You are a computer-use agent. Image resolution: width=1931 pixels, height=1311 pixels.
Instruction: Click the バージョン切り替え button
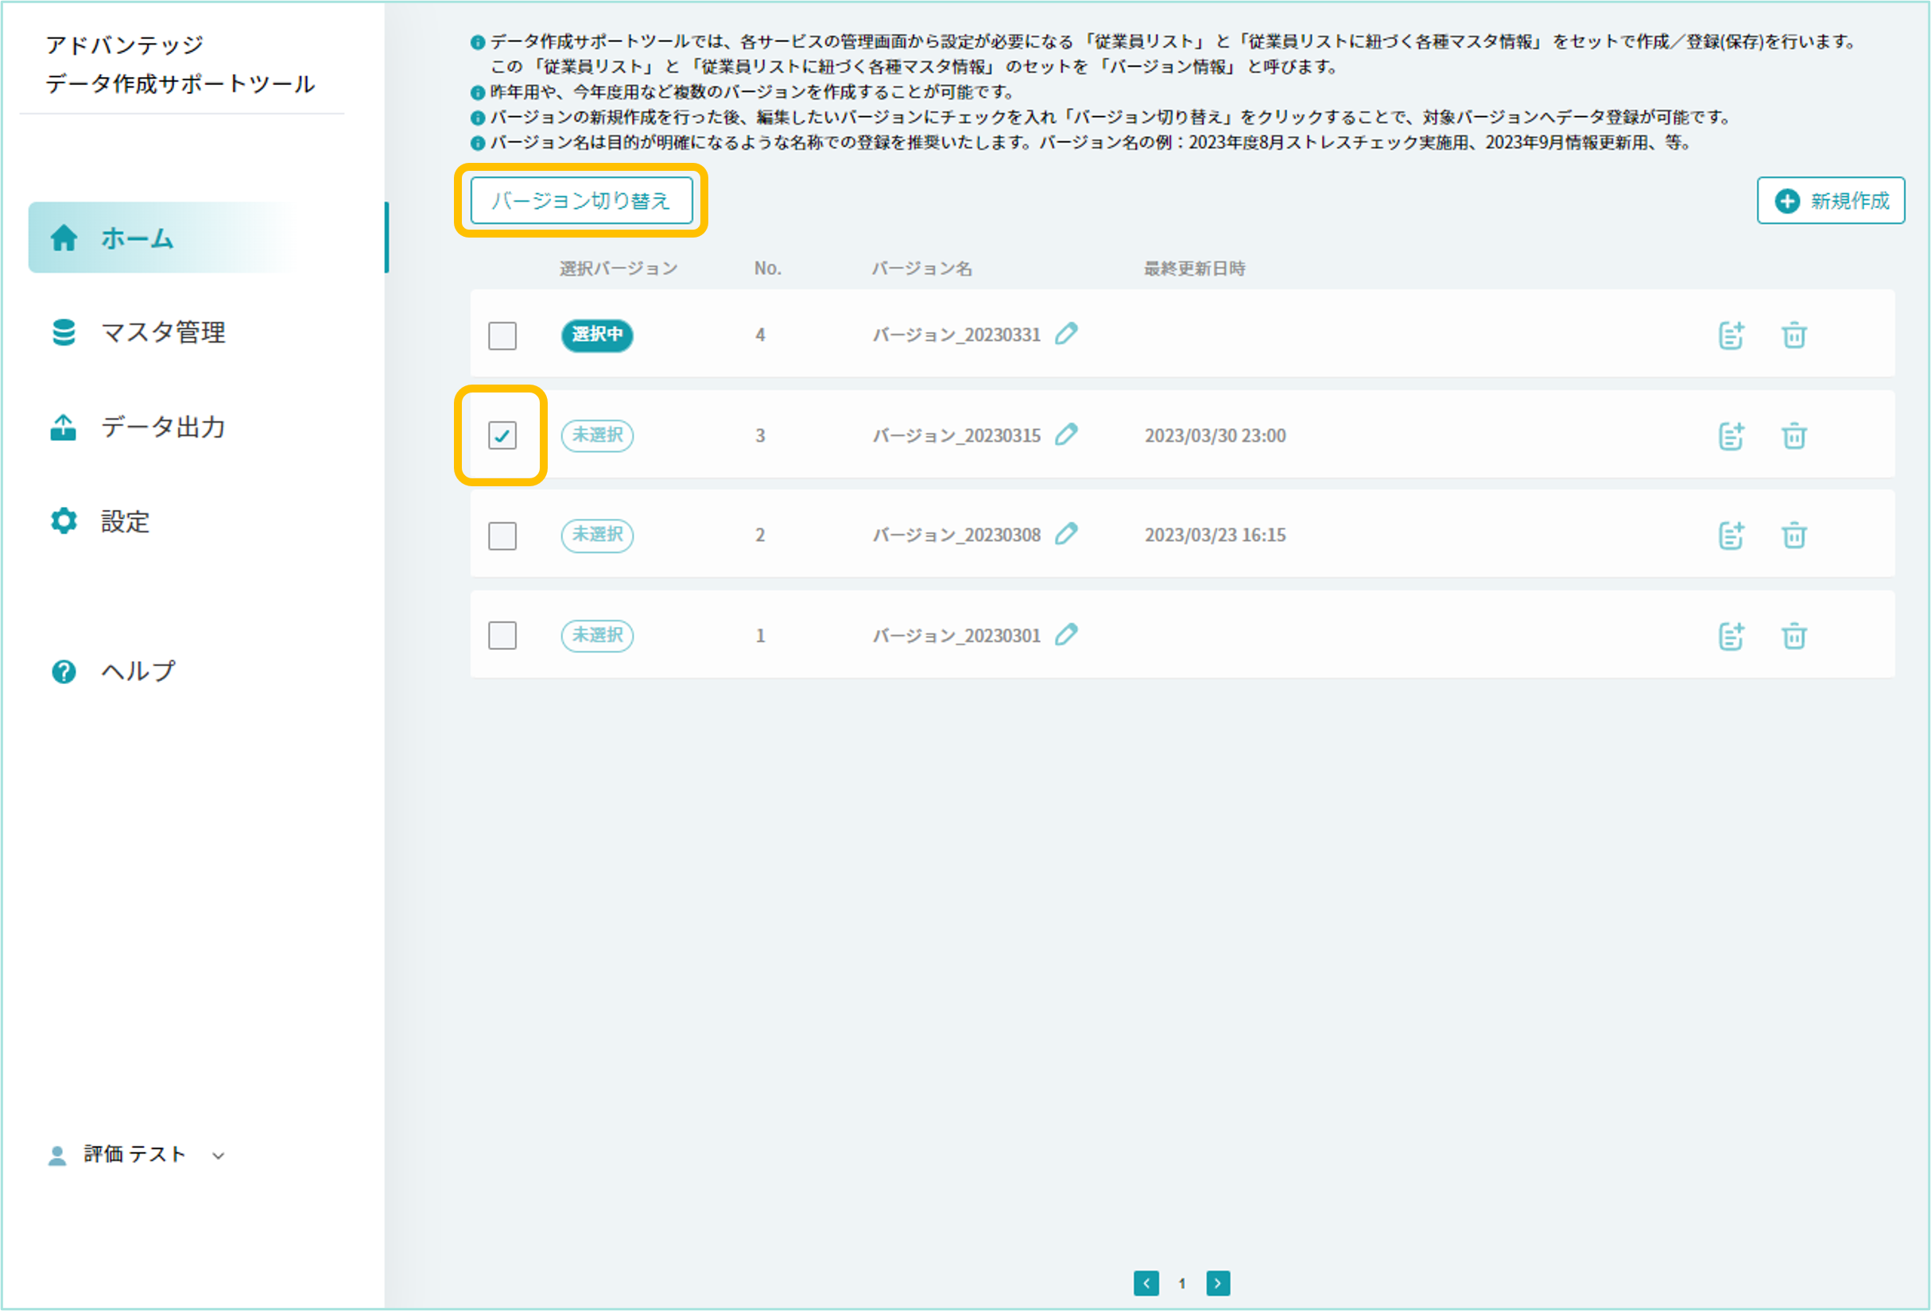[582, 200]
